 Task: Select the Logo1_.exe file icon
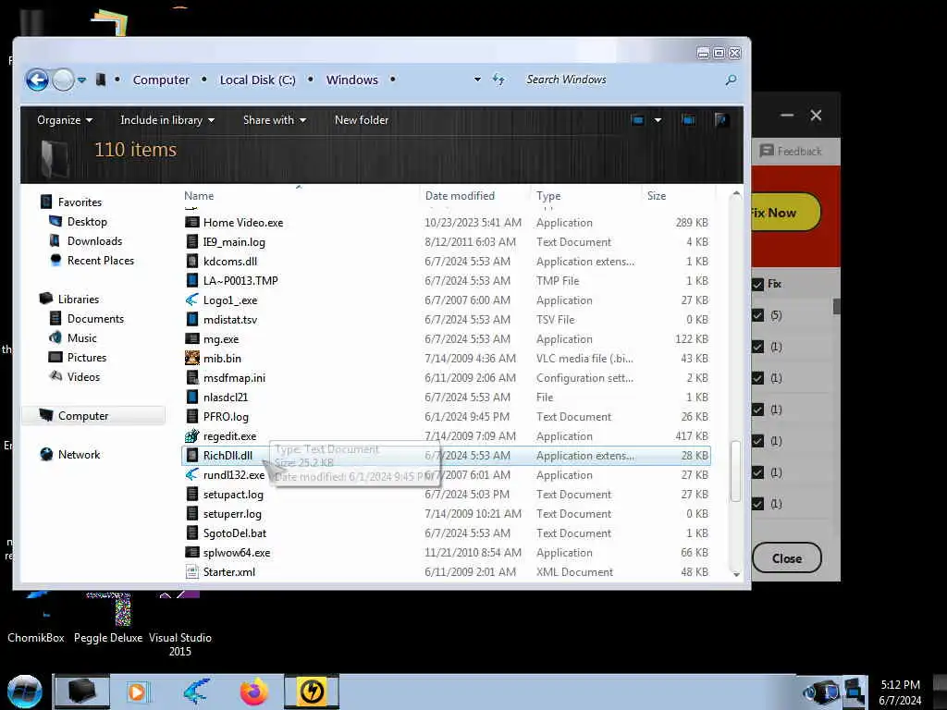[x=192, y=300]
